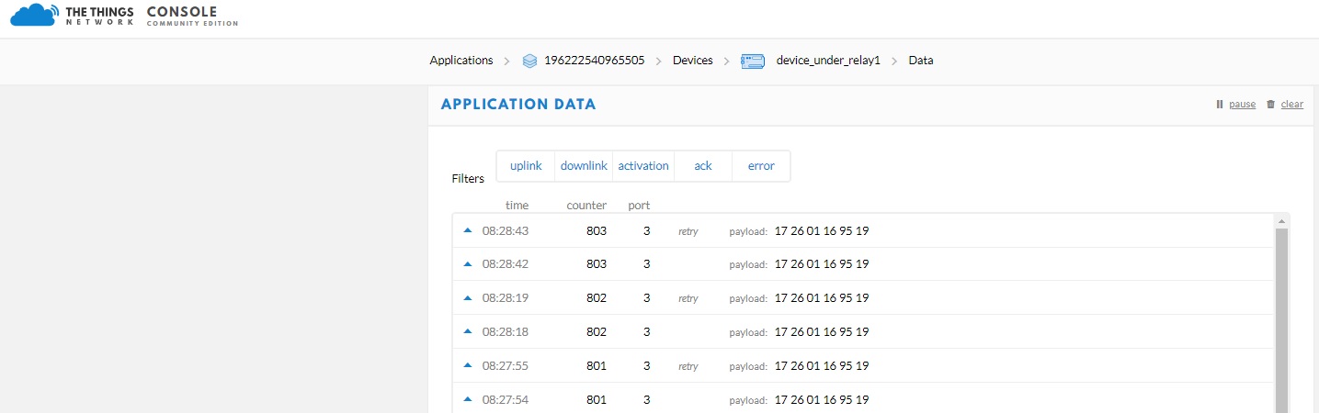Click timestamp 08:28:42
Viewport: 1319px width, 413px height.
[x=506, y=264]
